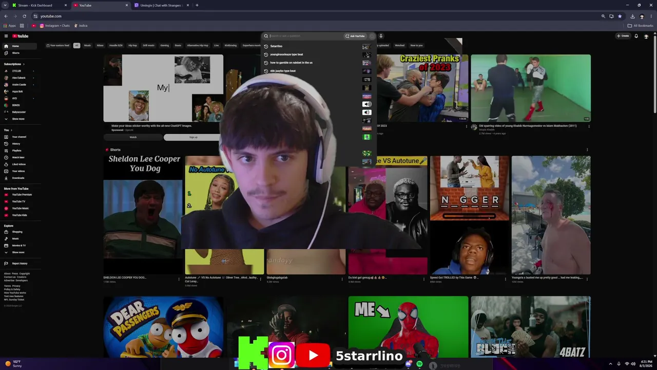Open the Chrome profile avatar

pos(642,16)
